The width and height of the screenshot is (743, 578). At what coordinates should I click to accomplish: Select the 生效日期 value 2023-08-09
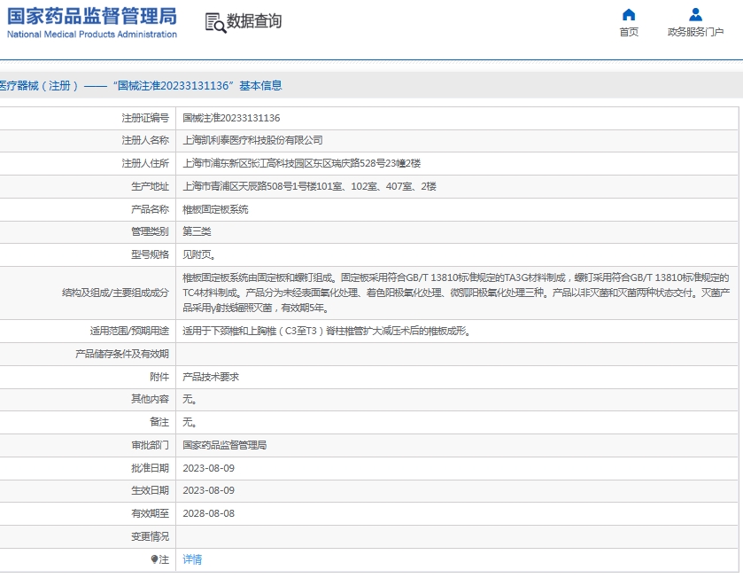(x=208, y=491)
